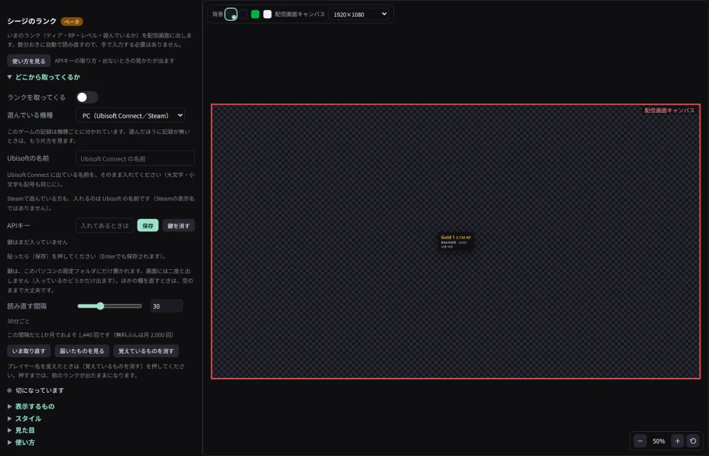Click the 切になっています status text
This screenshot has height=456, width=709.
click(40, 390)
